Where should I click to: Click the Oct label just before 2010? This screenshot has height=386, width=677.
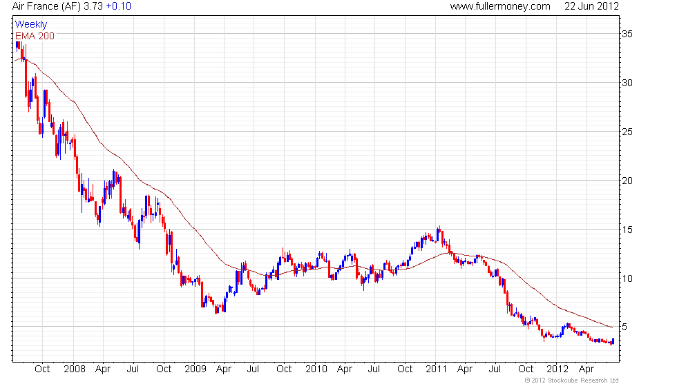click(x=284, y=369)
